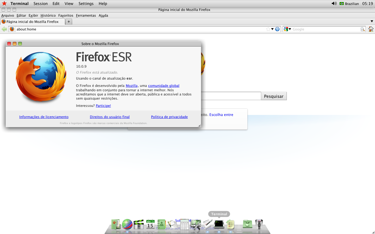The image size is (375, 234).
Task: Click the large Firefox logo in the About dialog
Action: pyautogui.click(x=41, y=77)
